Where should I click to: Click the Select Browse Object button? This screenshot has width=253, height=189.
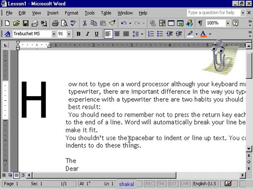249,162
